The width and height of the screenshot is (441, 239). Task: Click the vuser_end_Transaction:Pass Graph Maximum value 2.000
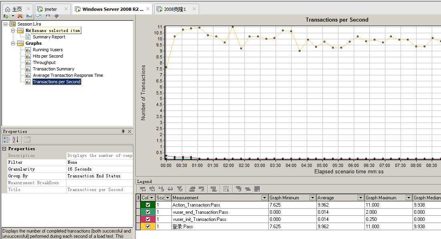389,212
